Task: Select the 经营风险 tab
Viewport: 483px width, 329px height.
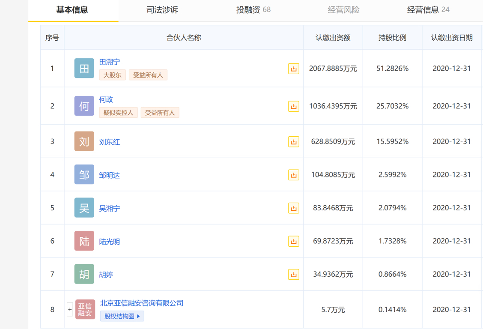Action: click(343, 10)
